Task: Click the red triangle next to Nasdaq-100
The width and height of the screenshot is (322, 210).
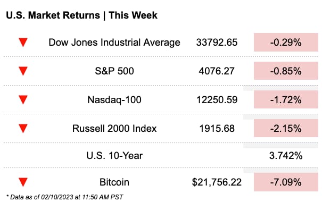Action: tap(23, 99)
